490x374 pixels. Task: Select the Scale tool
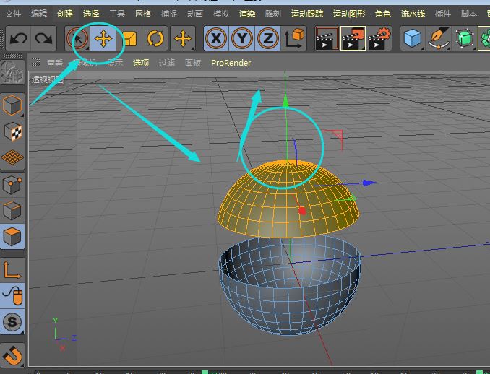129,39
